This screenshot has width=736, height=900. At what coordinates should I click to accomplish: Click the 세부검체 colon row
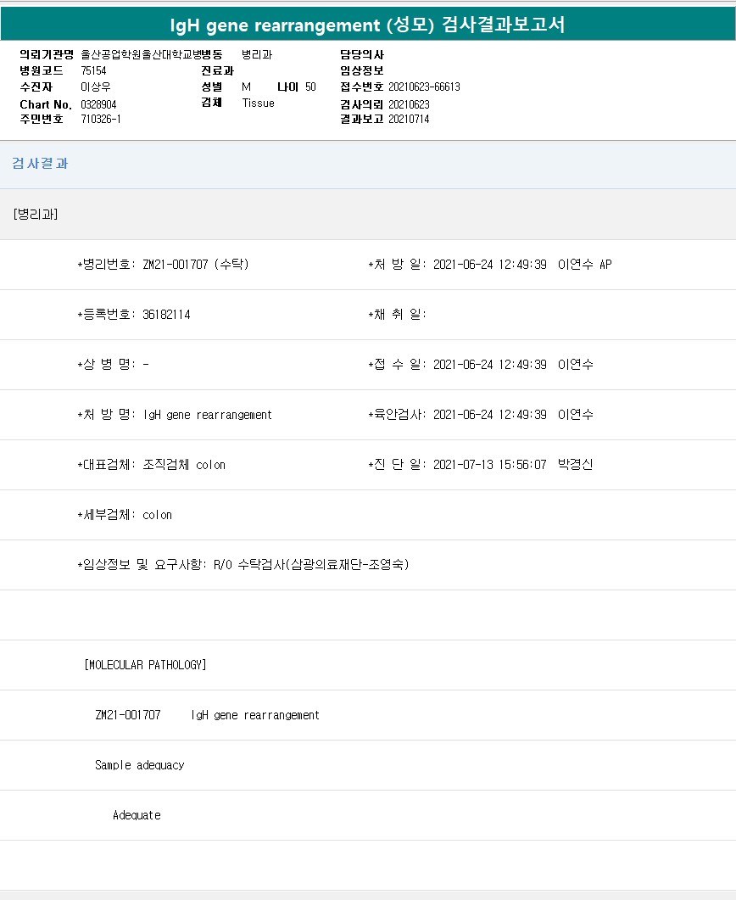pyautogui.click(x=125, y=515)
